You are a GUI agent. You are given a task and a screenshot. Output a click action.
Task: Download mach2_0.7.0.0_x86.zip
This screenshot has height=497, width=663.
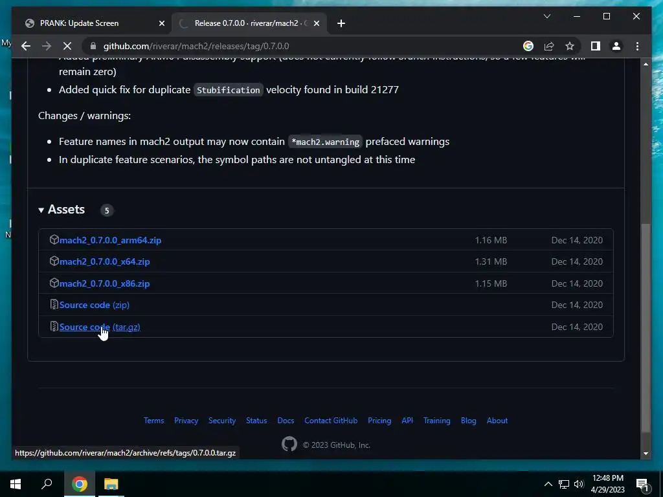104,283
